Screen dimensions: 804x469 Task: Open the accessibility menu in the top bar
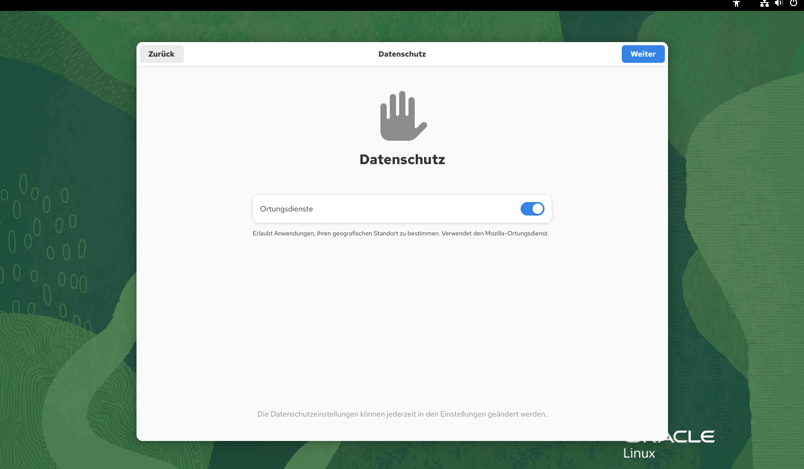737,4
